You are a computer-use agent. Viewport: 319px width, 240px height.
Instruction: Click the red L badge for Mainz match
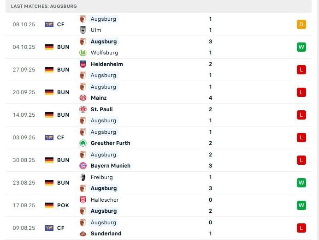point(301,92)
